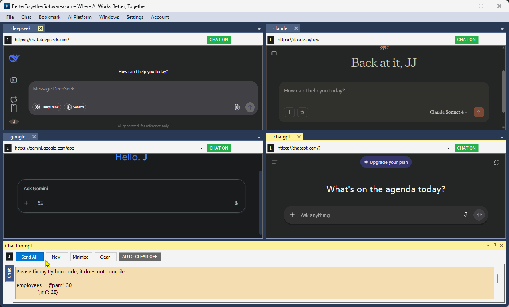Close the deepseek tab
The width and height of the screenshot is (509, 307).
tap(40, 28)
